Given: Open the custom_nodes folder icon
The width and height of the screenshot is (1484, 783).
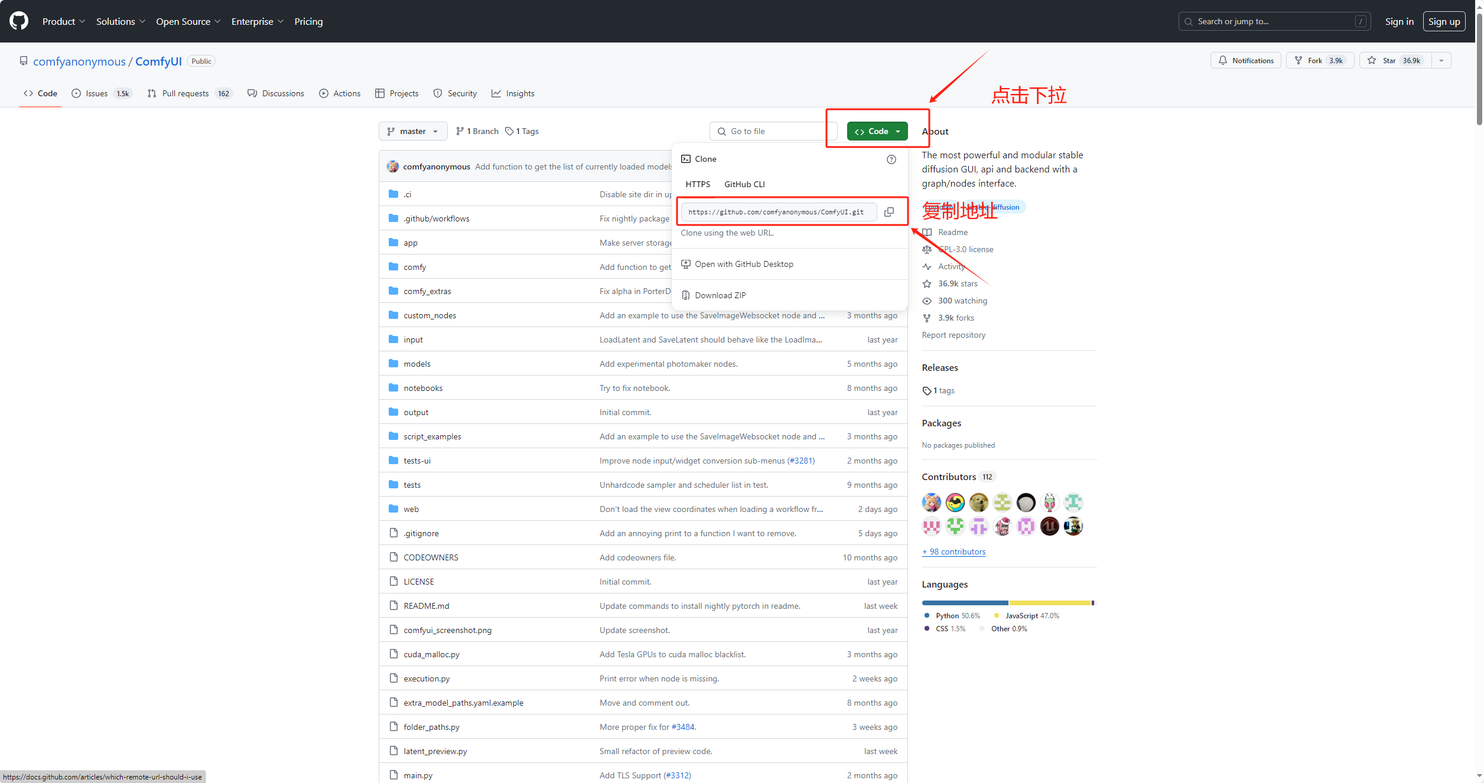Looking at the screenshot, I should [x=393, y=315].
